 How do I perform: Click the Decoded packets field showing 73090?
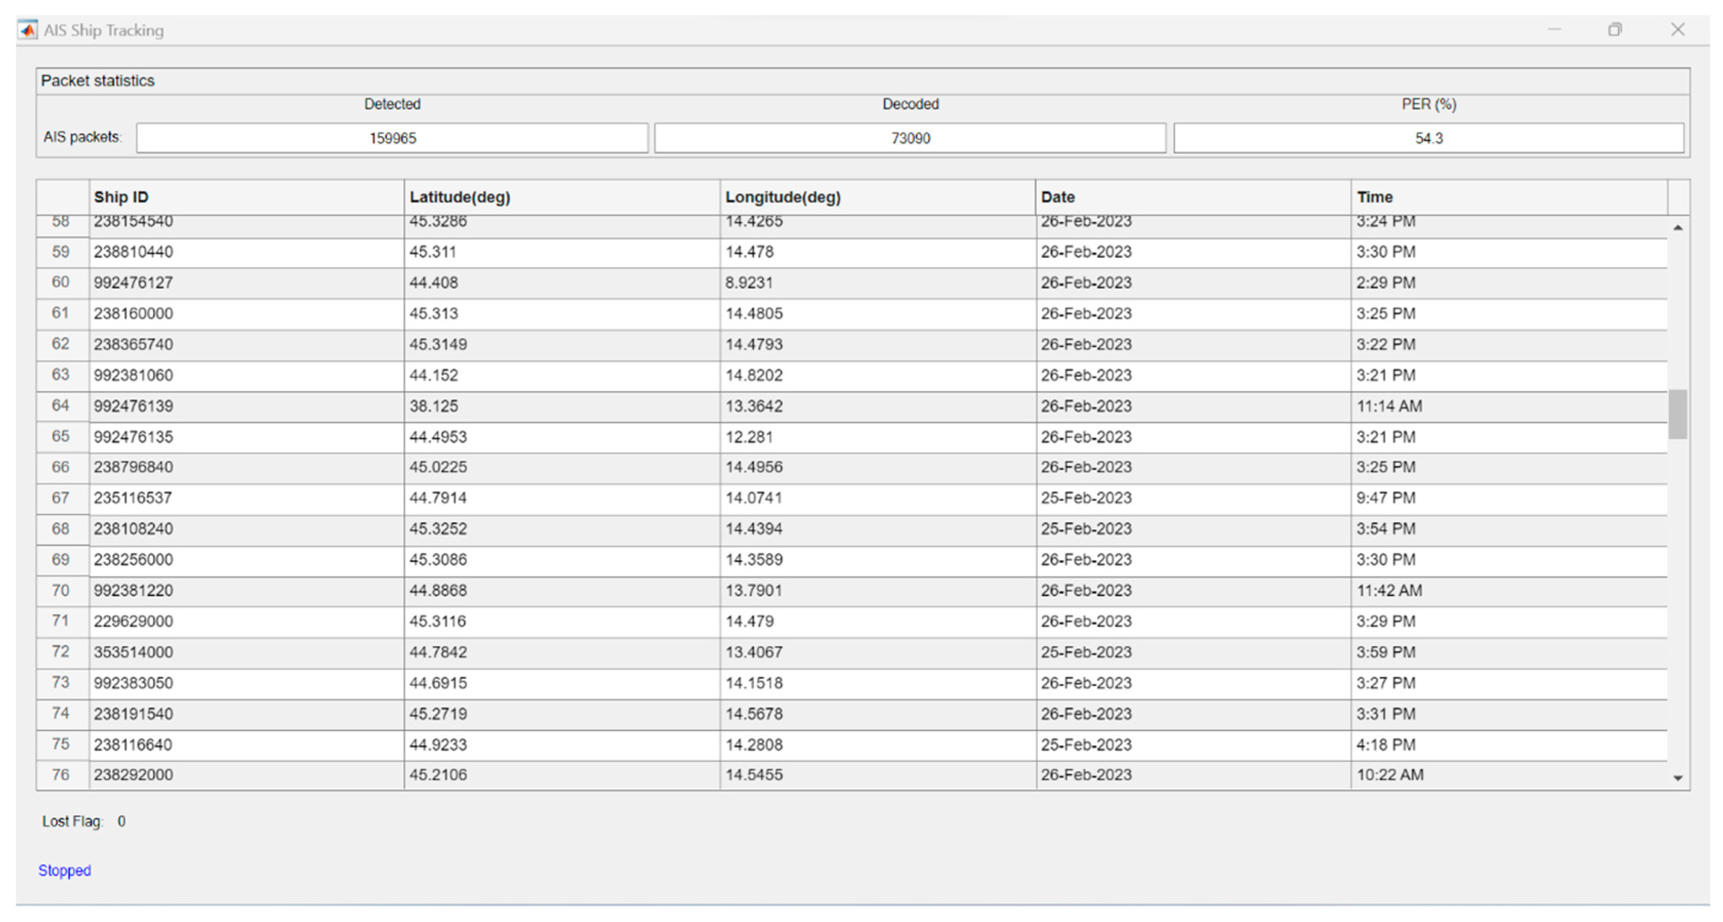[x=909, y=138]
